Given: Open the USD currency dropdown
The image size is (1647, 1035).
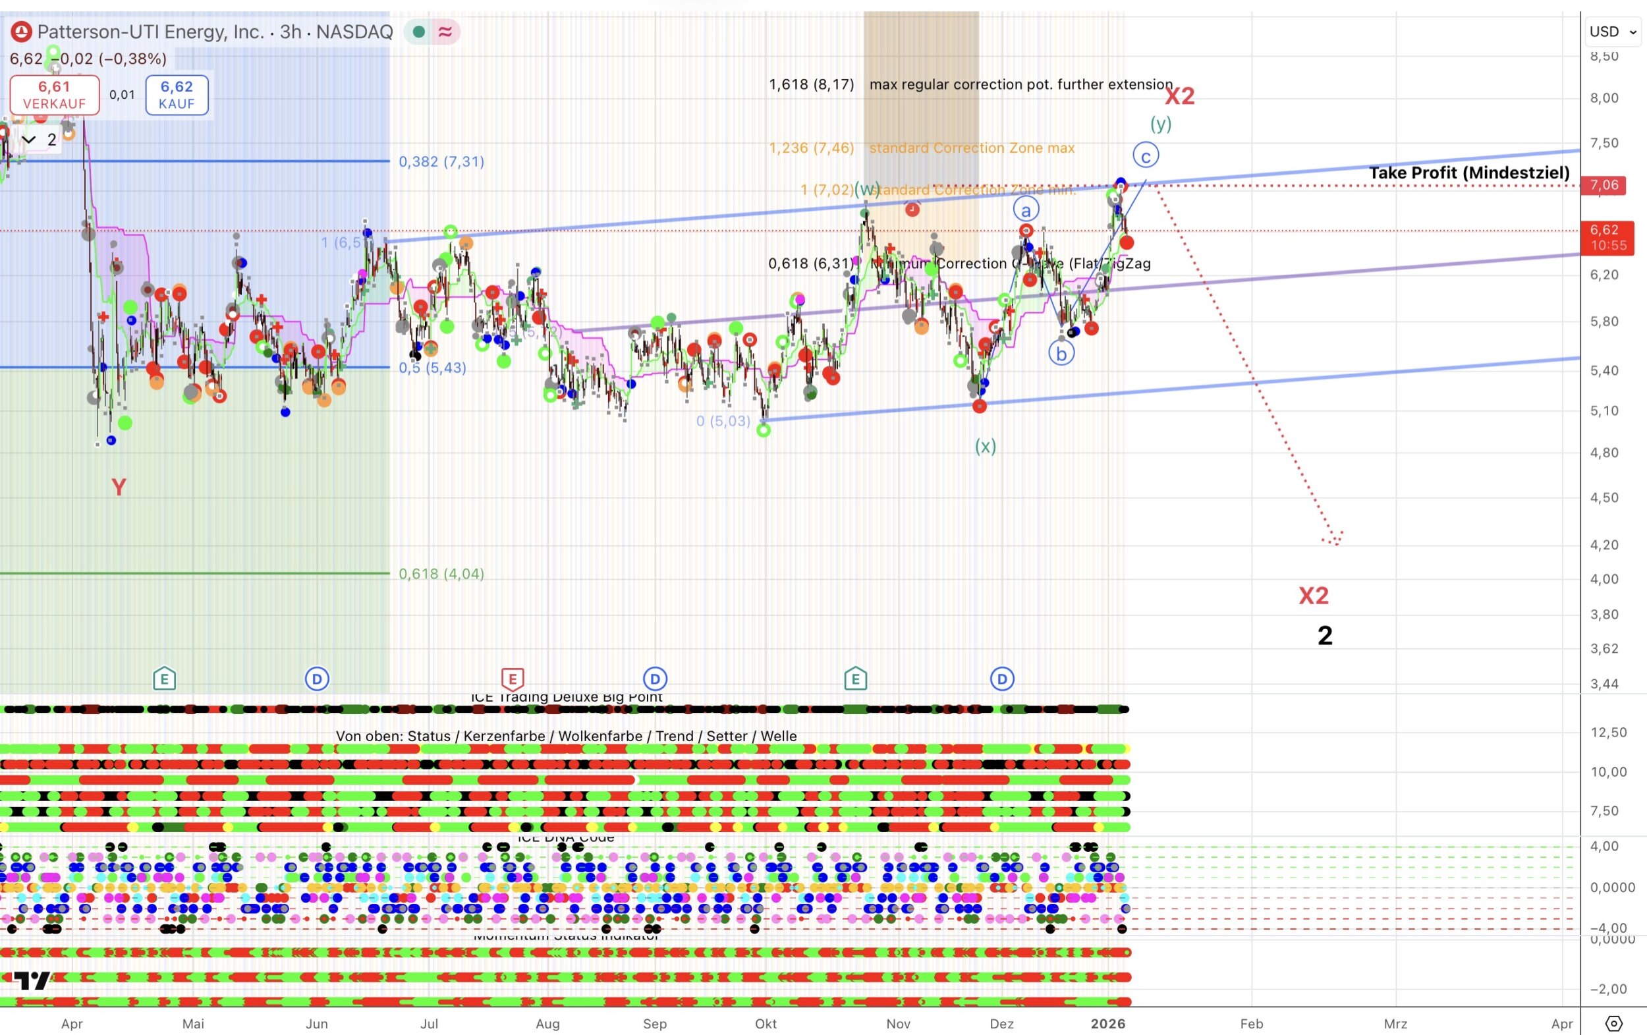Looking at the screenshot, I should point(1612,32).
